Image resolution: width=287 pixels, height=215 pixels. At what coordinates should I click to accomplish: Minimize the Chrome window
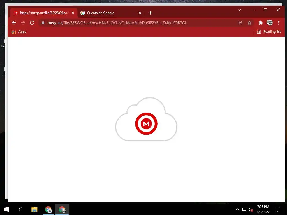click(253, 10)
